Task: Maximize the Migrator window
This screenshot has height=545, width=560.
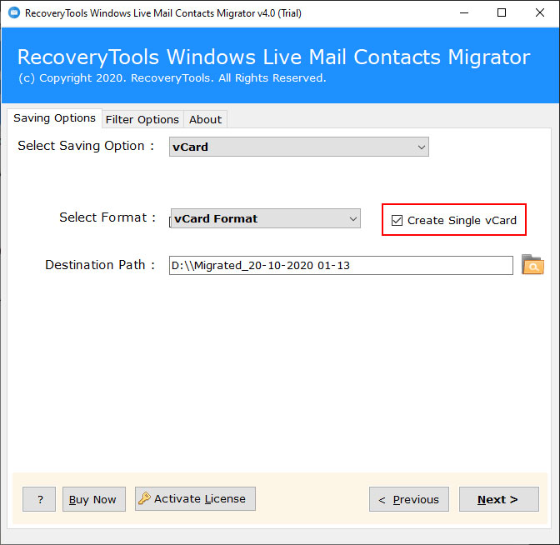Action: coord(502,12)
